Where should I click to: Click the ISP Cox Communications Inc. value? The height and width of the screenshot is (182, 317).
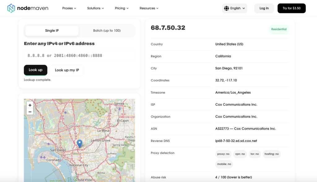tap(236, 104)
